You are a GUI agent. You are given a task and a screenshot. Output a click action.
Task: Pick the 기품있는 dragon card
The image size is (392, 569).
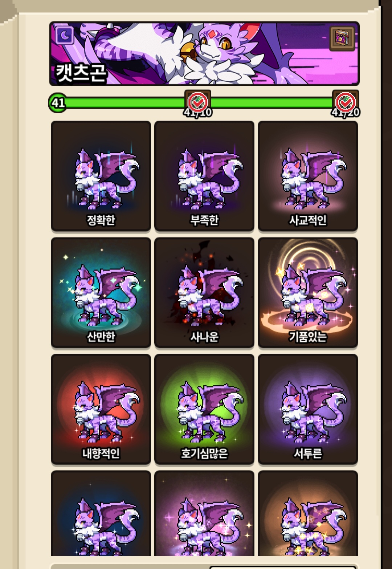[308, 293]
